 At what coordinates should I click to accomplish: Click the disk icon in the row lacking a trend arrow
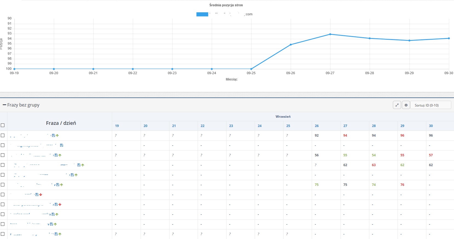coord(62,145)
